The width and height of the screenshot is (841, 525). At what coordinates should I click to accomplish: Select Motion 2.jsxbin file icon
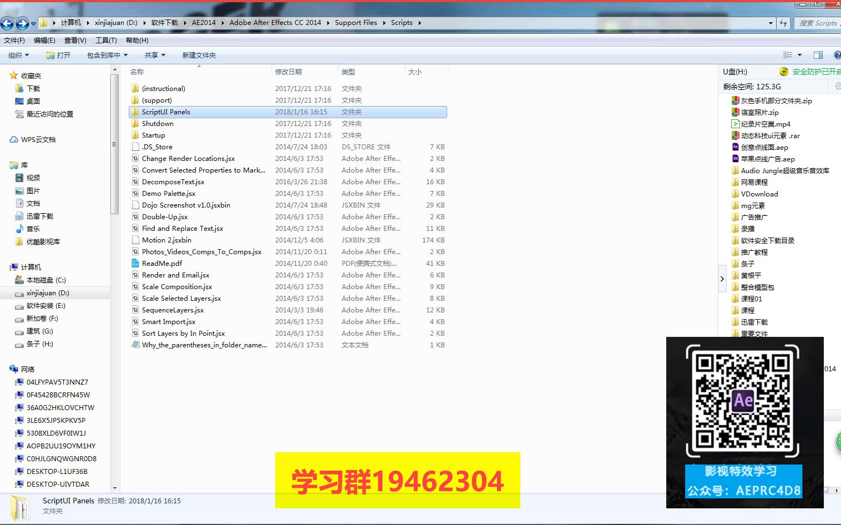coord(135,240)
